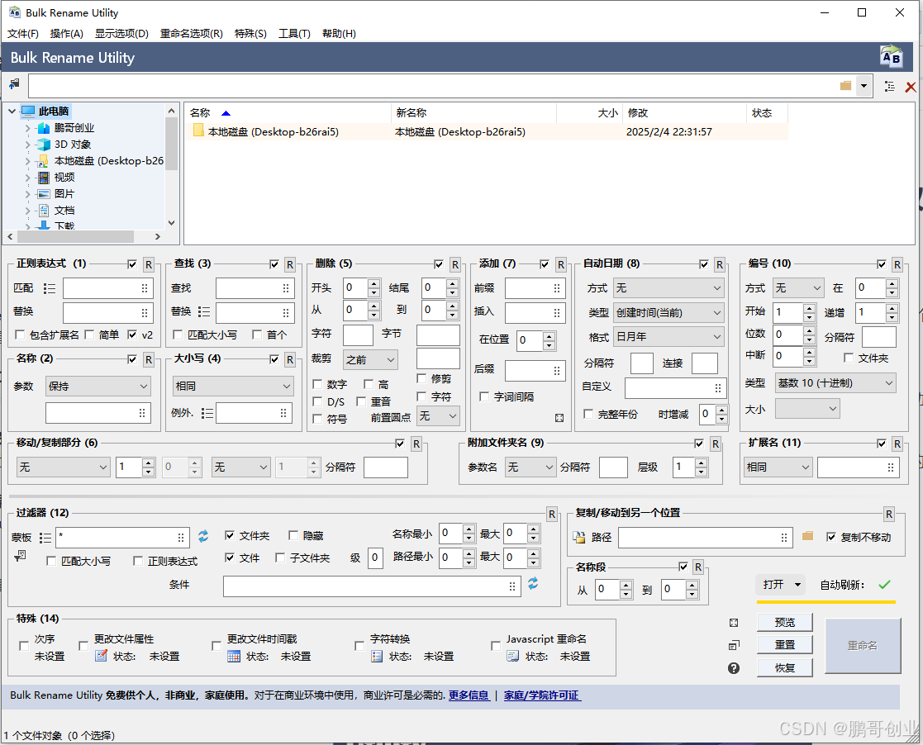Image resolution: width=923 pixels, height=745 pixels.
Task: Click the small icon below 蒙板 label
Action: (x=20, y=556)
